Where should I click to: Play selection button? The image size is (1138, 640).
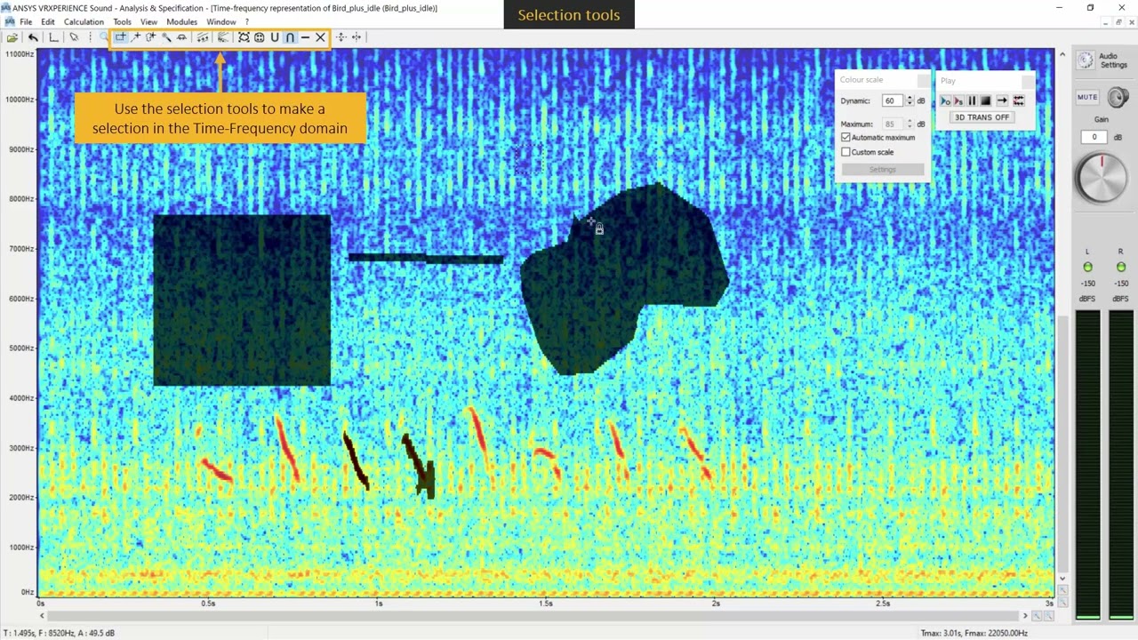point(958,101)
